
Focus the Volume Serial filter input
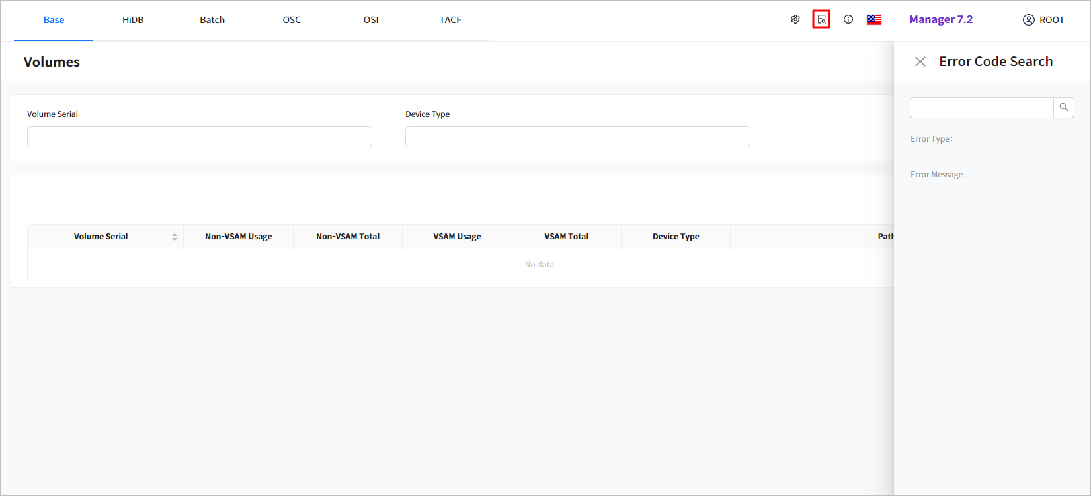(199, 137)
